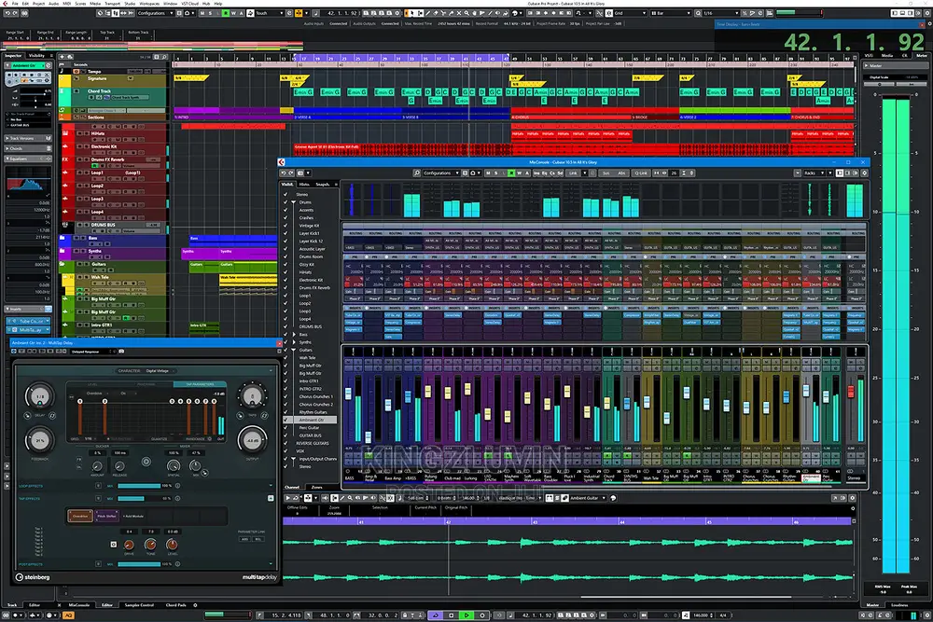Open the 1/16 quantize preset dropdown
The width and height of the screenshot is (933, 622).
coord(720,13)
